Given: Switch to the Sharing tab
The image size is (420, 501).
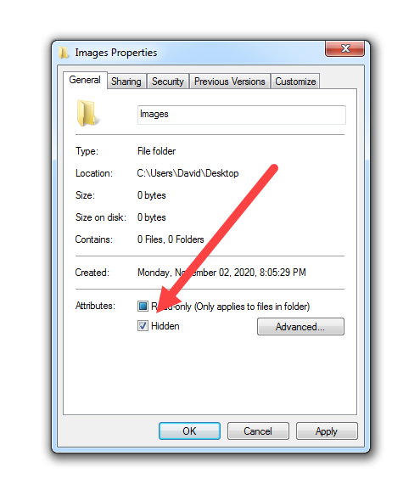Looking at the screenshot, I should 126,82.
